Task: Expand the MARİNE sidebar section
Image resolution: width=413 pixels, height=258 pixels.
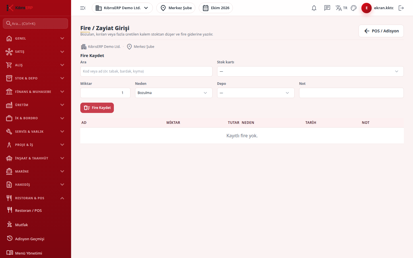Action: [36, 171]
